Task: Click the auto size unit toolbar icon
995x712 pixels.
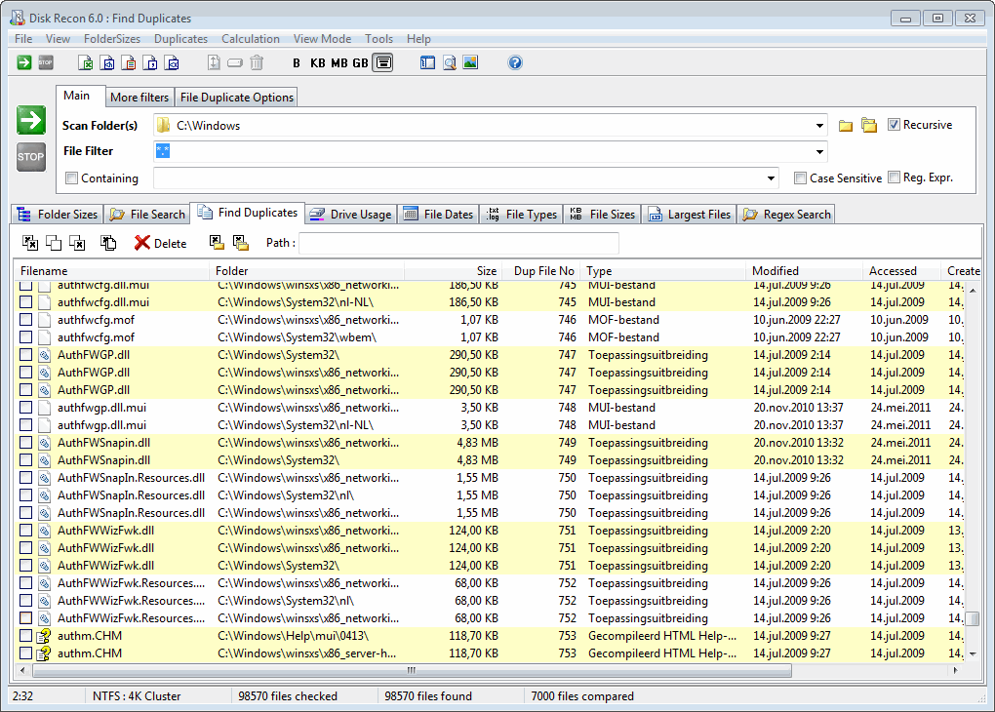Action: click(382, 62)
